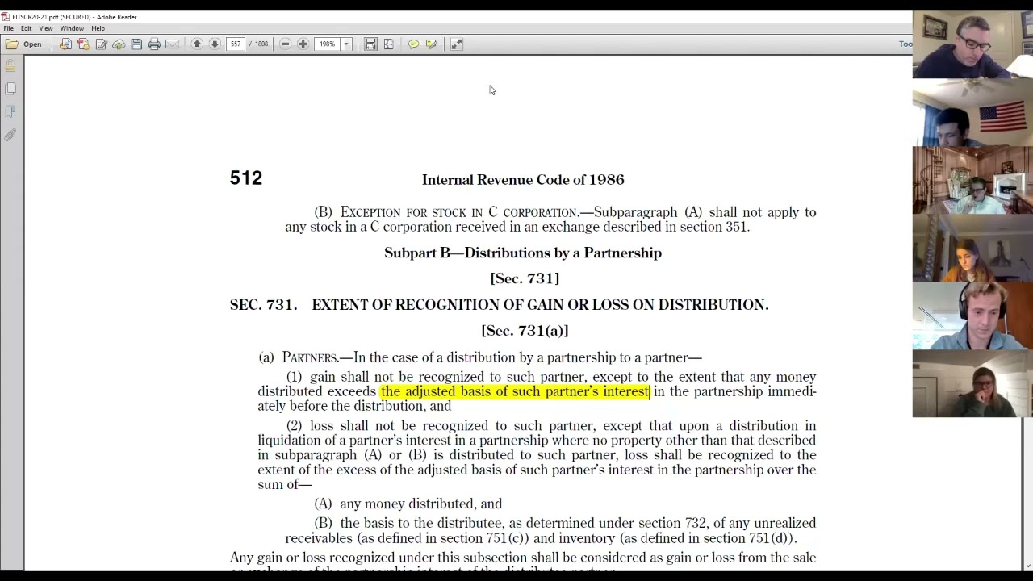Click the zoom in plus button

(303, 44)
